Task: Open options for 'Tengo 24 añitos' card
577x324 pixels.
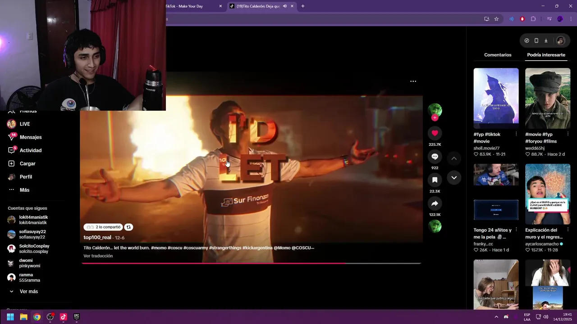Action: click(x=517, y=229)
